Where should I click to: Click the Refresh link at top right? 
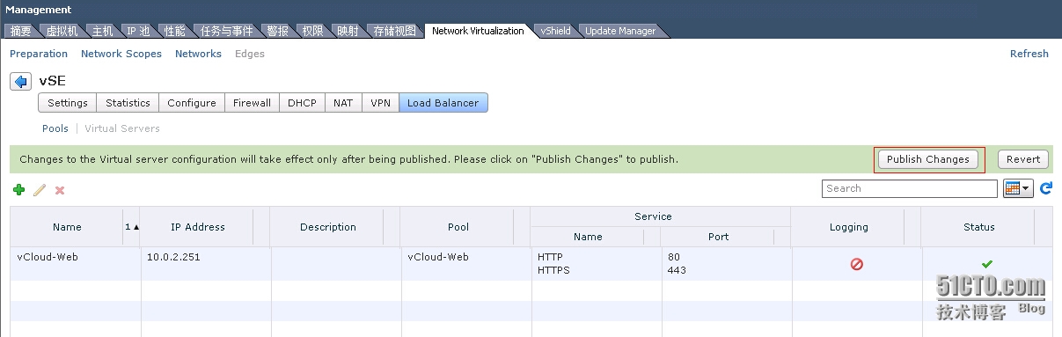tap(1029, 54)
